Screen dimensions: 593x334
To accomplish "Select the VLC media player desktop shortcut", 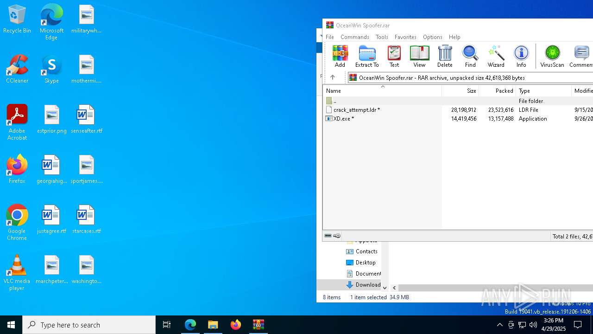I will tap(17, 273).
